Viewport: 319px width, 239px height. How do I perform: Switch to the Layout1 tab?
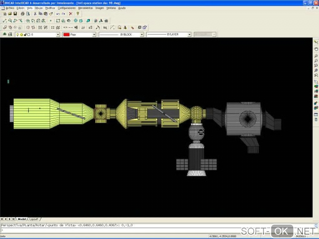pos(34,219)
